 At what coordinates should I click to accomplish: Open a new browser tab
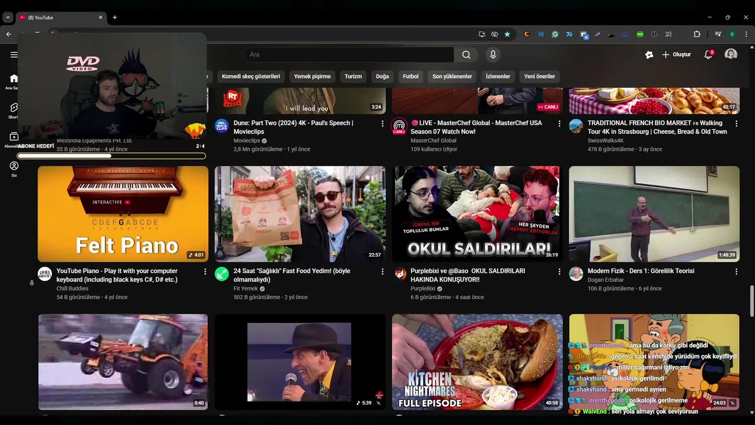coord(114,18)
